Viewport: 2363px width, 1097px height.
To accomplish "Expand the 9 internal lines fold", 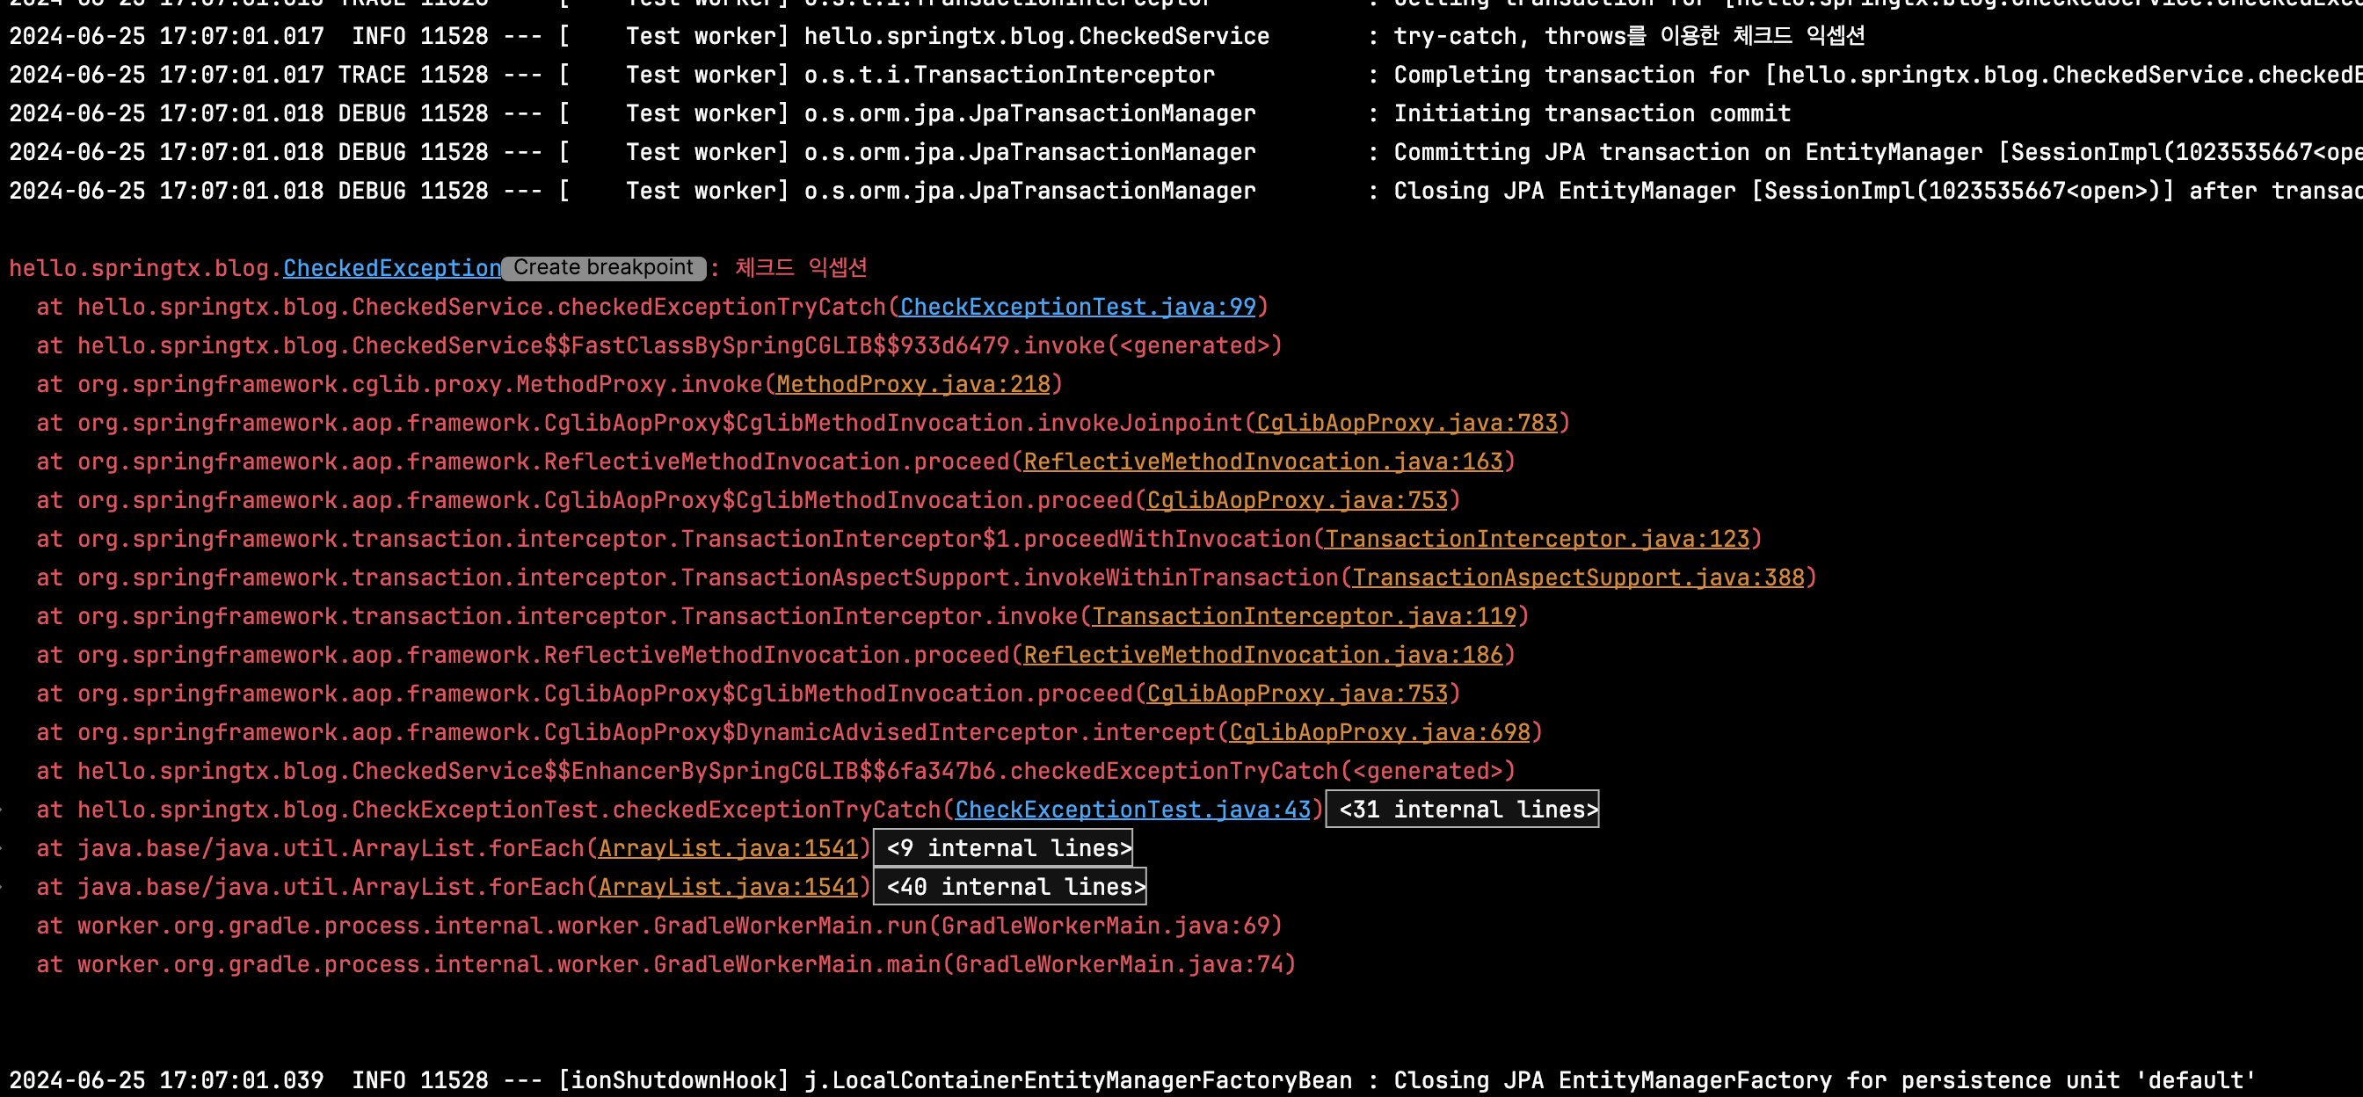I will click(x=1003, y=848).
